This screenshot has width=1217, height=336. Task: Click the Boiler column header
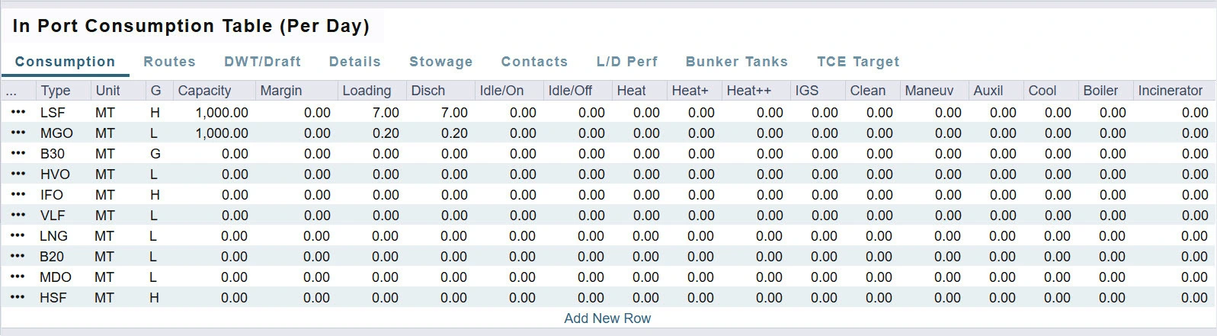pos(1106,91)
